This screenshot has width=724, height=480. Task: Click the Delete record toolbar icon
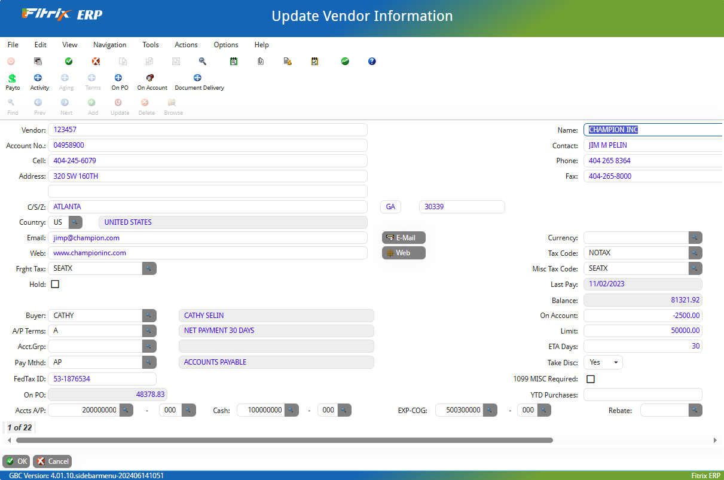146,107
